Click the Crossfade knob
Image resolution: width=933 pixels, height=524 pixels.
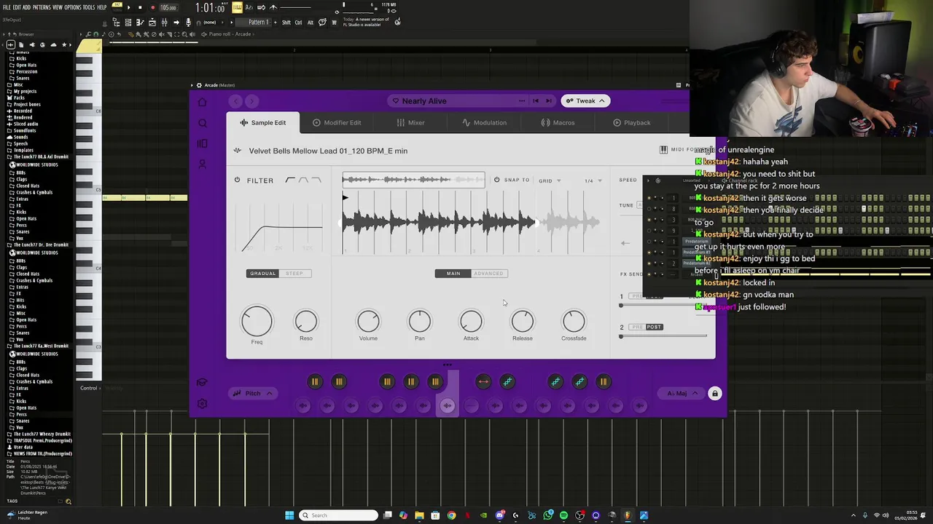click(574, 321)
